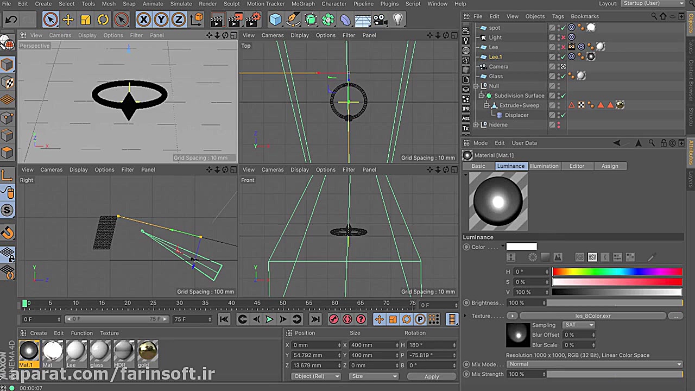
Task: Open the Sampling SAT dropdown
Action: click(579, 325)
